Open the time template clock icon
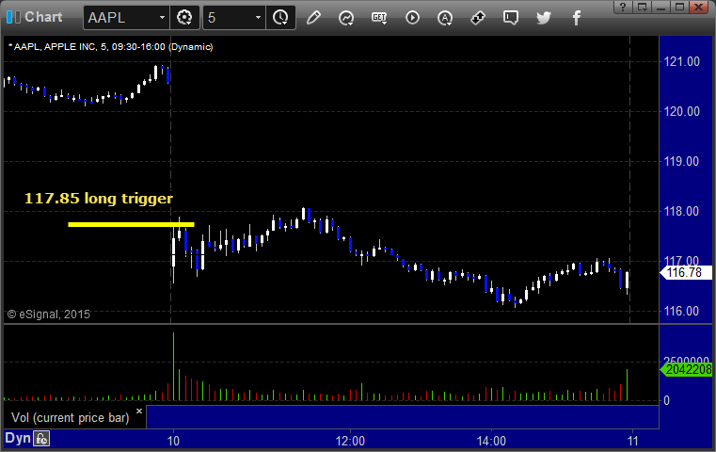Image resolution: width=716 pixels, height=452 pixels. coord(280,18)
